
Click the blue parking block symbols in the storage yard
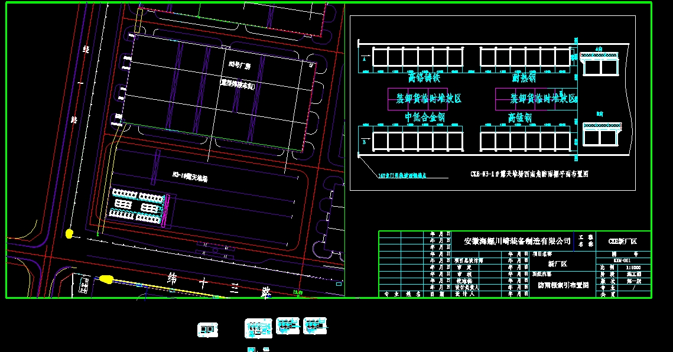[139, 204]
